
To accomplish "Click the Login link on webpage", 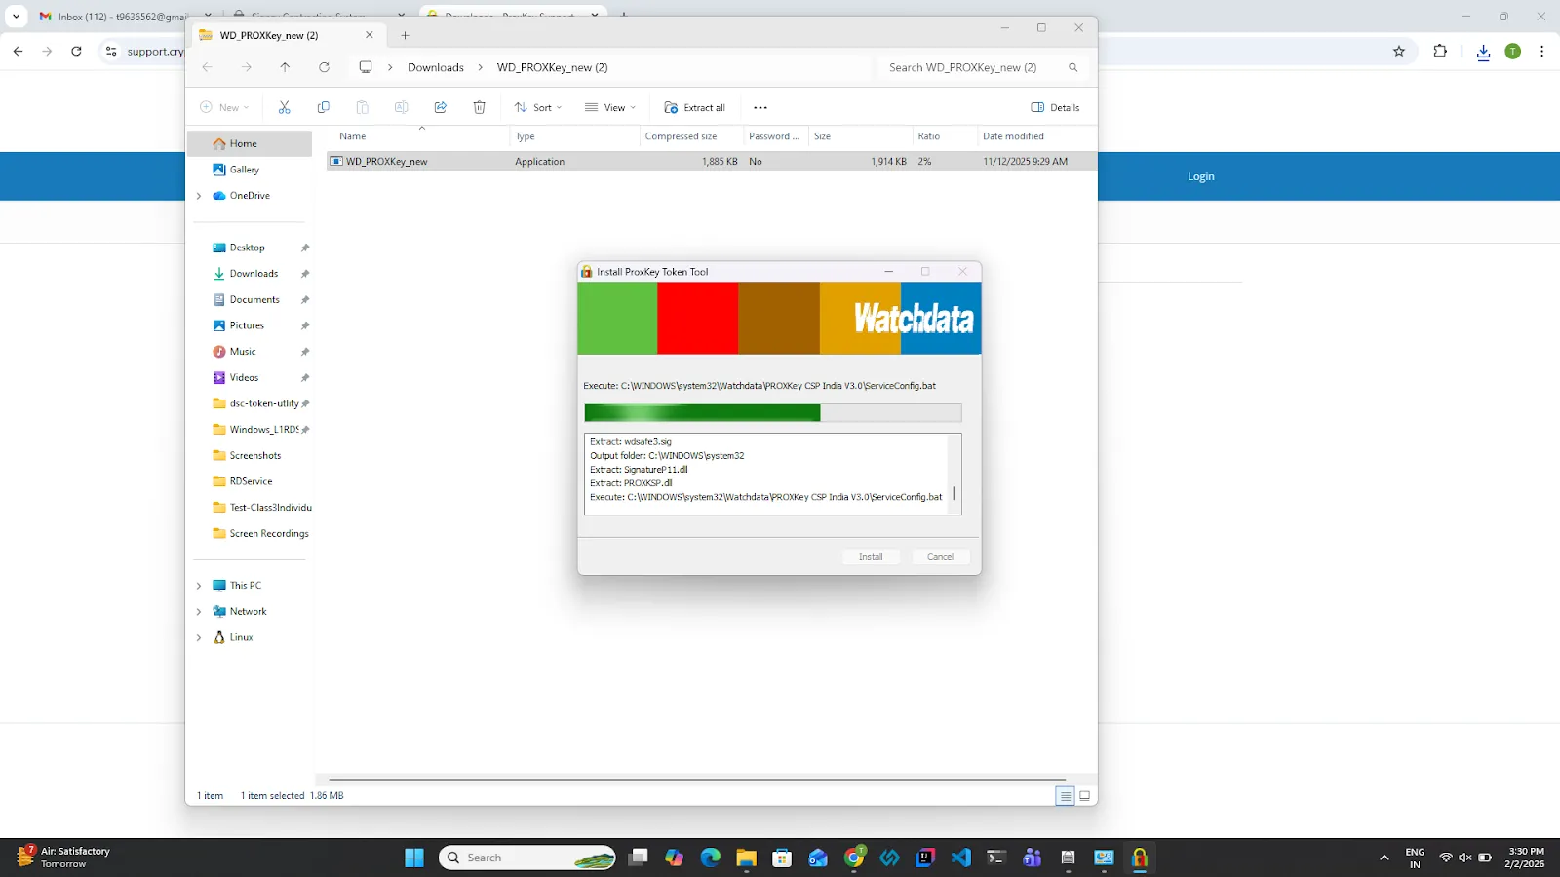I will pyautogui.click(x=1201, y=176).
